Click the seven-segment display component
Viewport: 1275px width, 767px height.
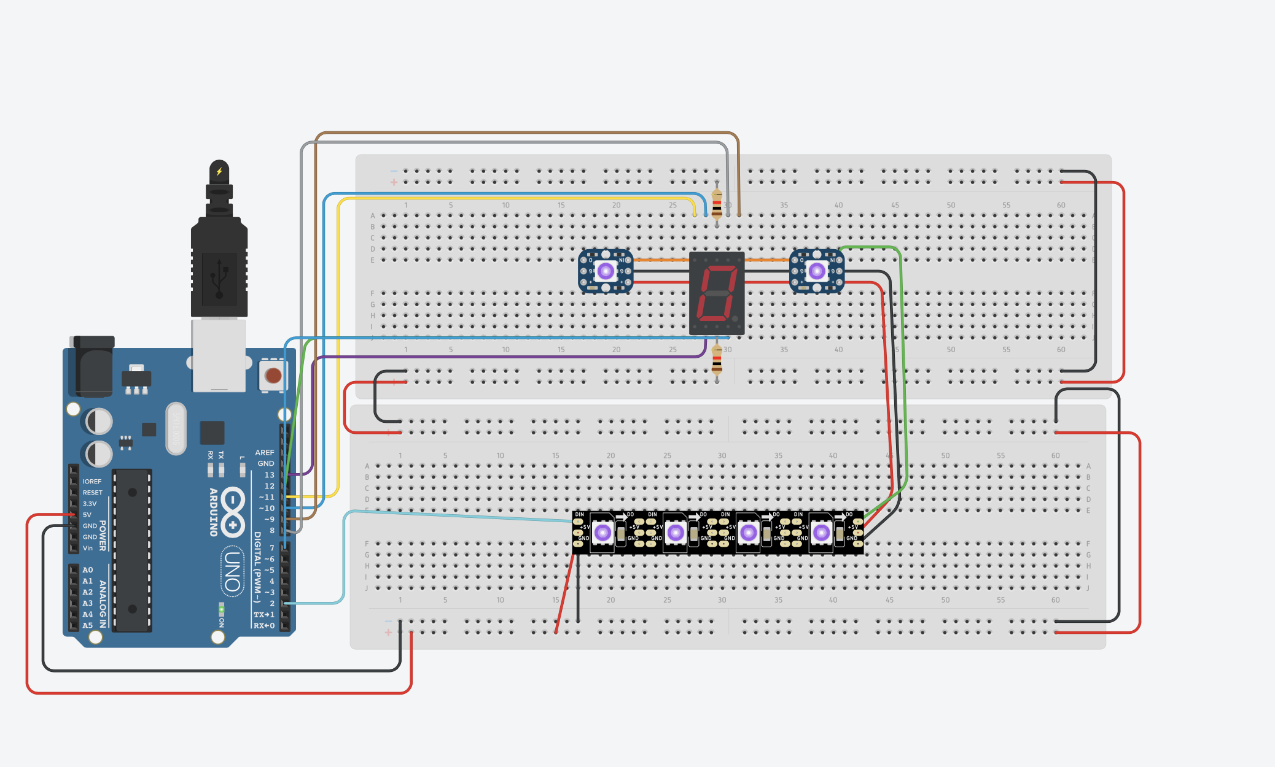click(716, 293)
